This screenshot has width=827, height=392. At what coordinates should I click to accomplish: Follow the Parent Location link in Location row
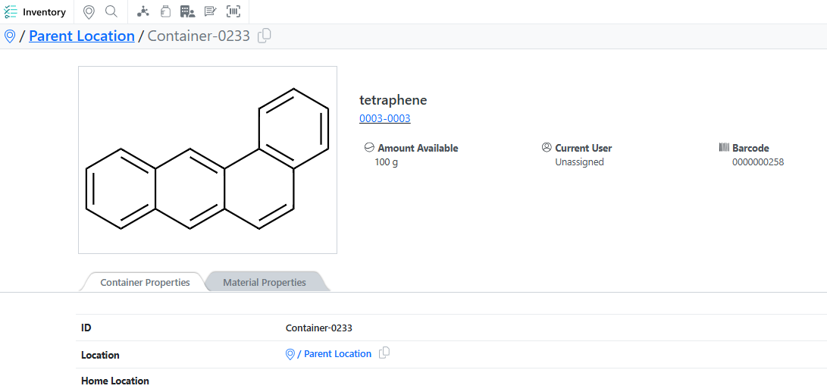(337, 354)
